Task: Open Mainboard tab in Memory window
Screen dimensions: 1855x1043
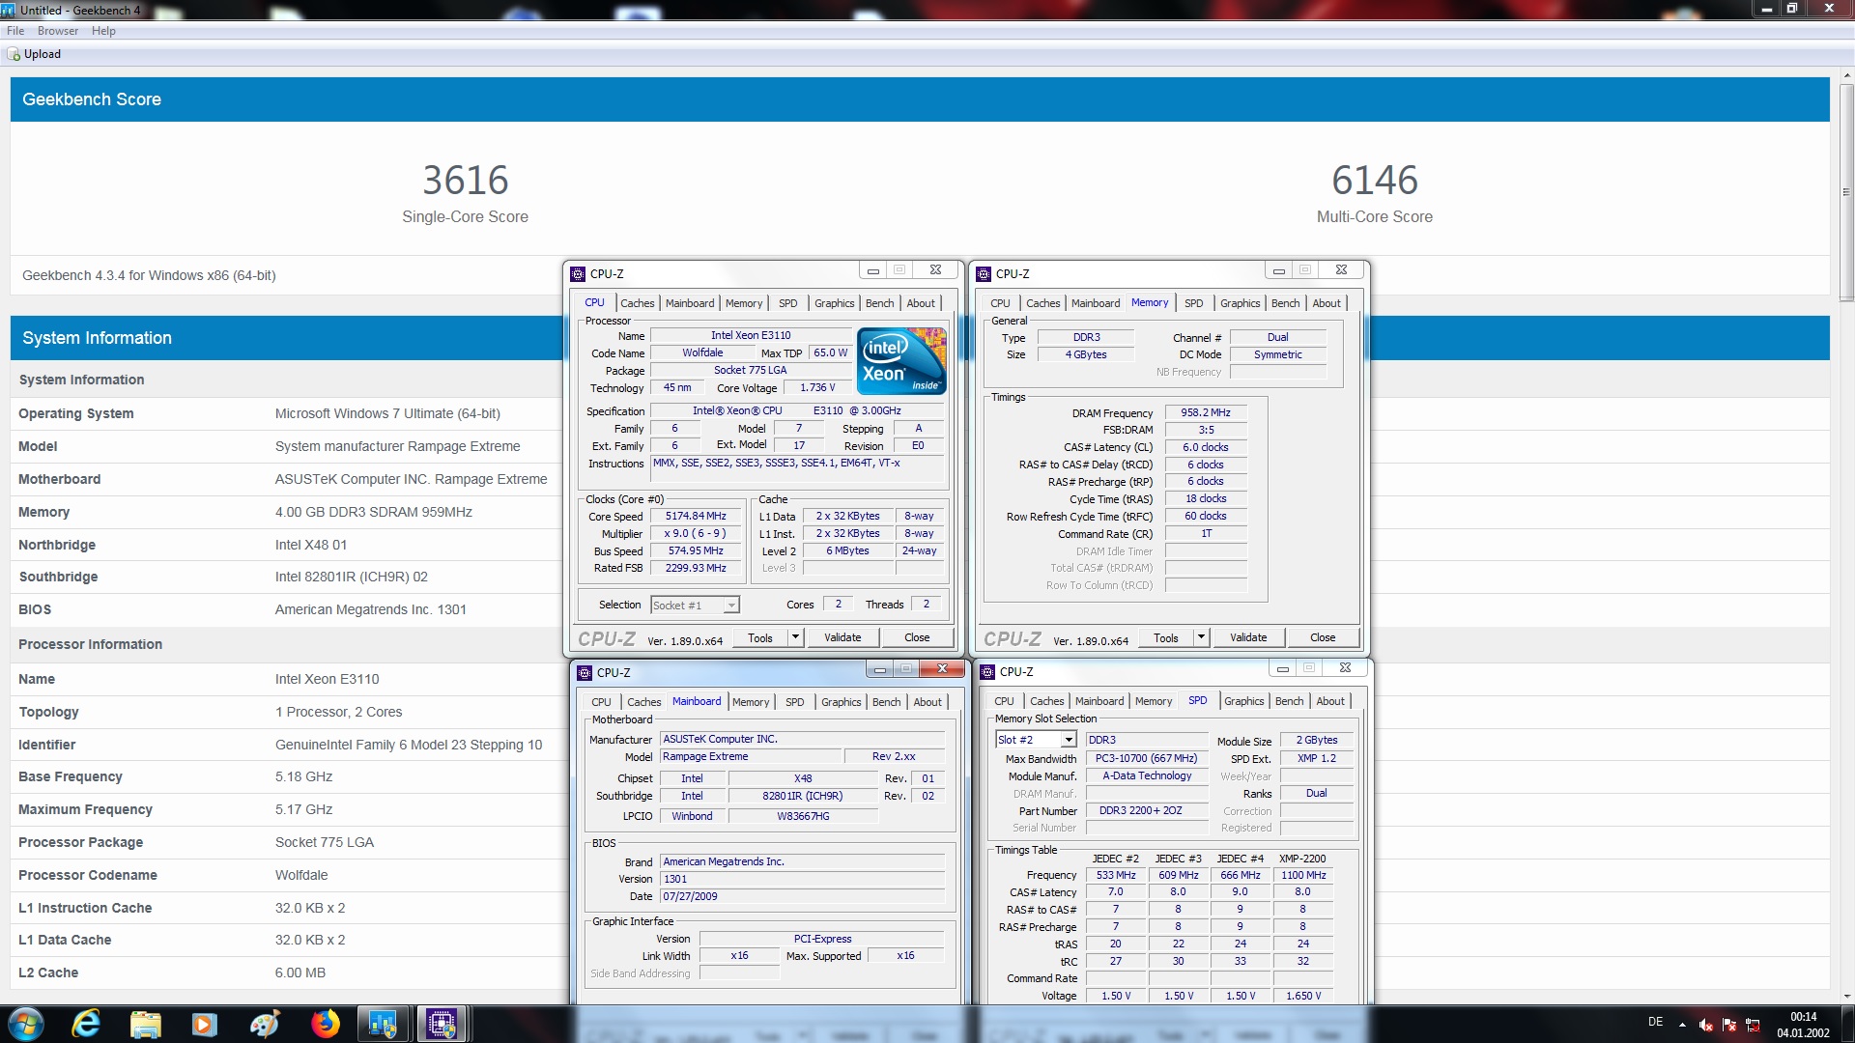Action: click(1096, 303)
